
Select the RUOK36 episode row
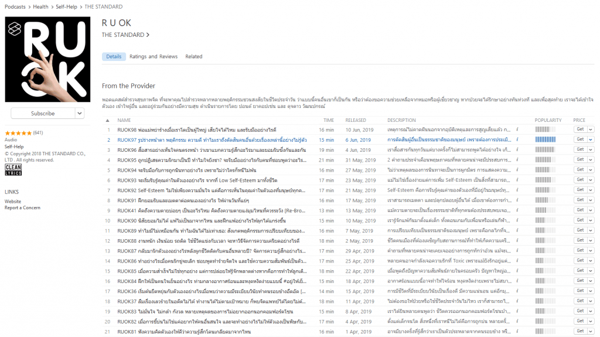pos(348,291)
